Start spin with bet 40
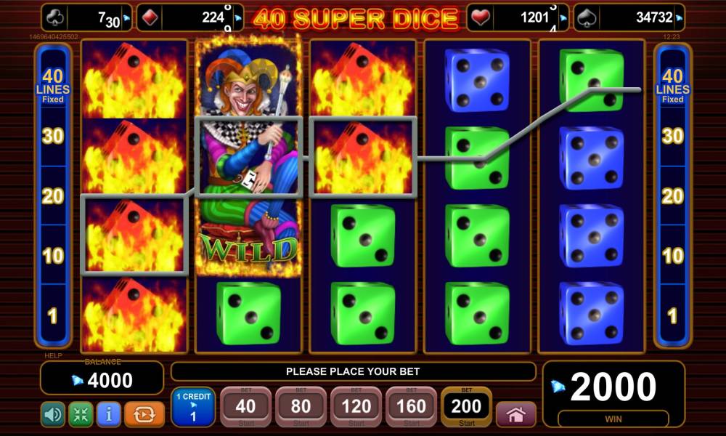 [245, 407]
